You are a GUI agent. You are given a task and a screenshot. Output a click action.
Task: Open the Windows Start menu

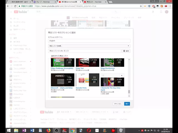(x=9, y=131)
